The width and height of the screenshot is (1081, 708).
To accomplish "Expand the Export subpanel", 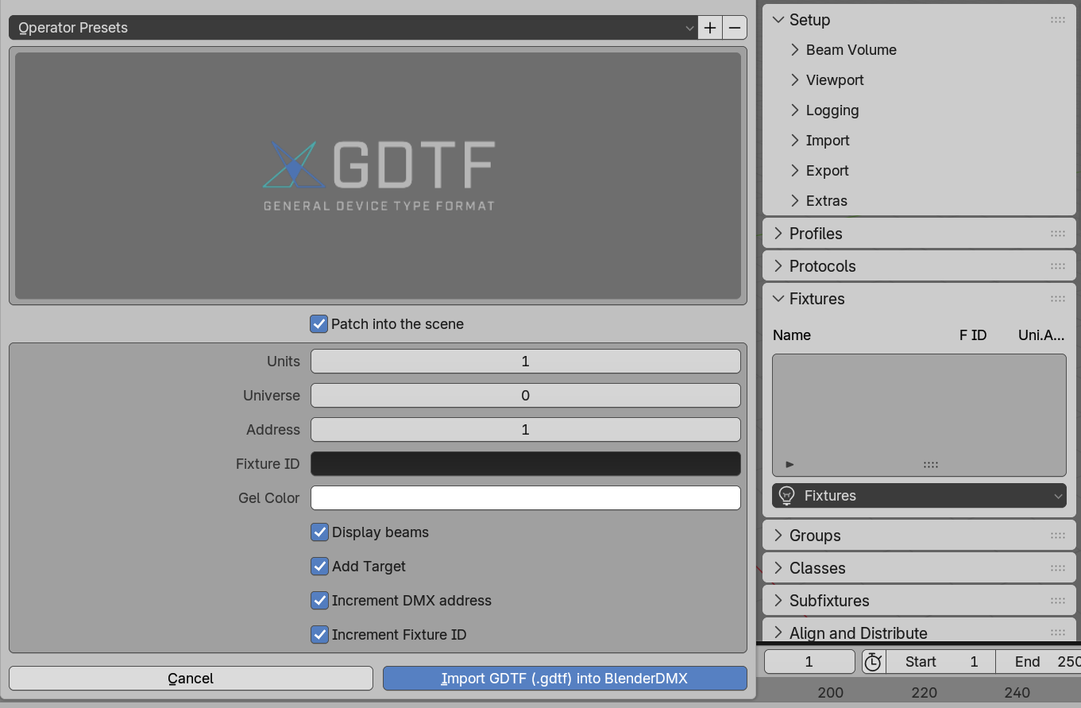I will pyautogui.click(x=795, y=171).
